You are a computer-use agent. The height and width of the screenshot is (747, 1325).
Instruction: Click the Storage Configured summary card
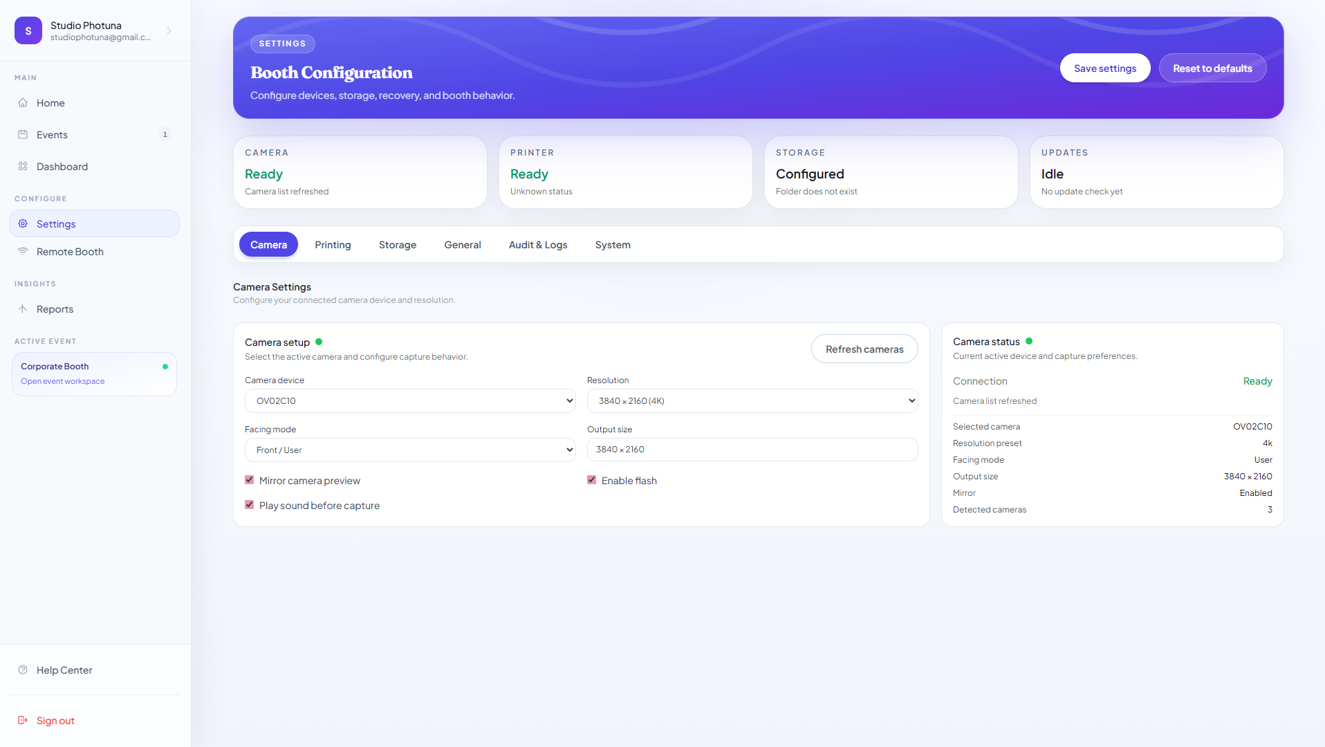point(891,172)
